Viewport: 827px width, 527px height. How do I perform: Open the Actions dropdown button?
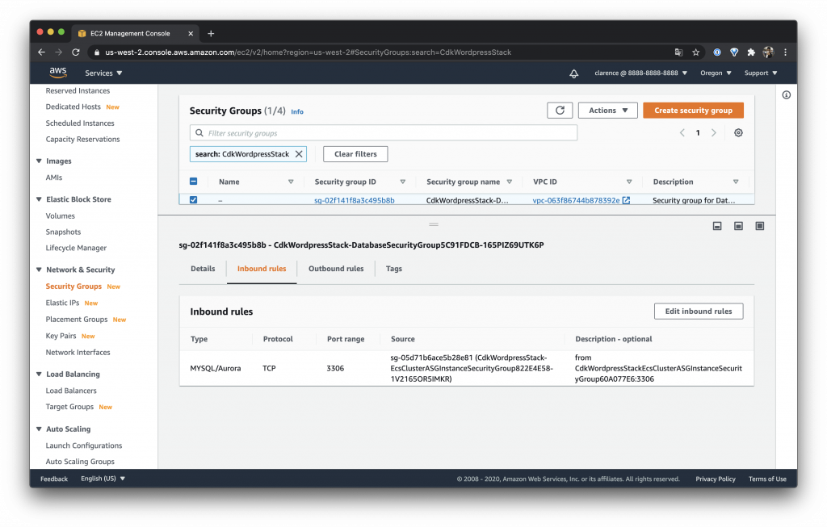tap(608, 110)
